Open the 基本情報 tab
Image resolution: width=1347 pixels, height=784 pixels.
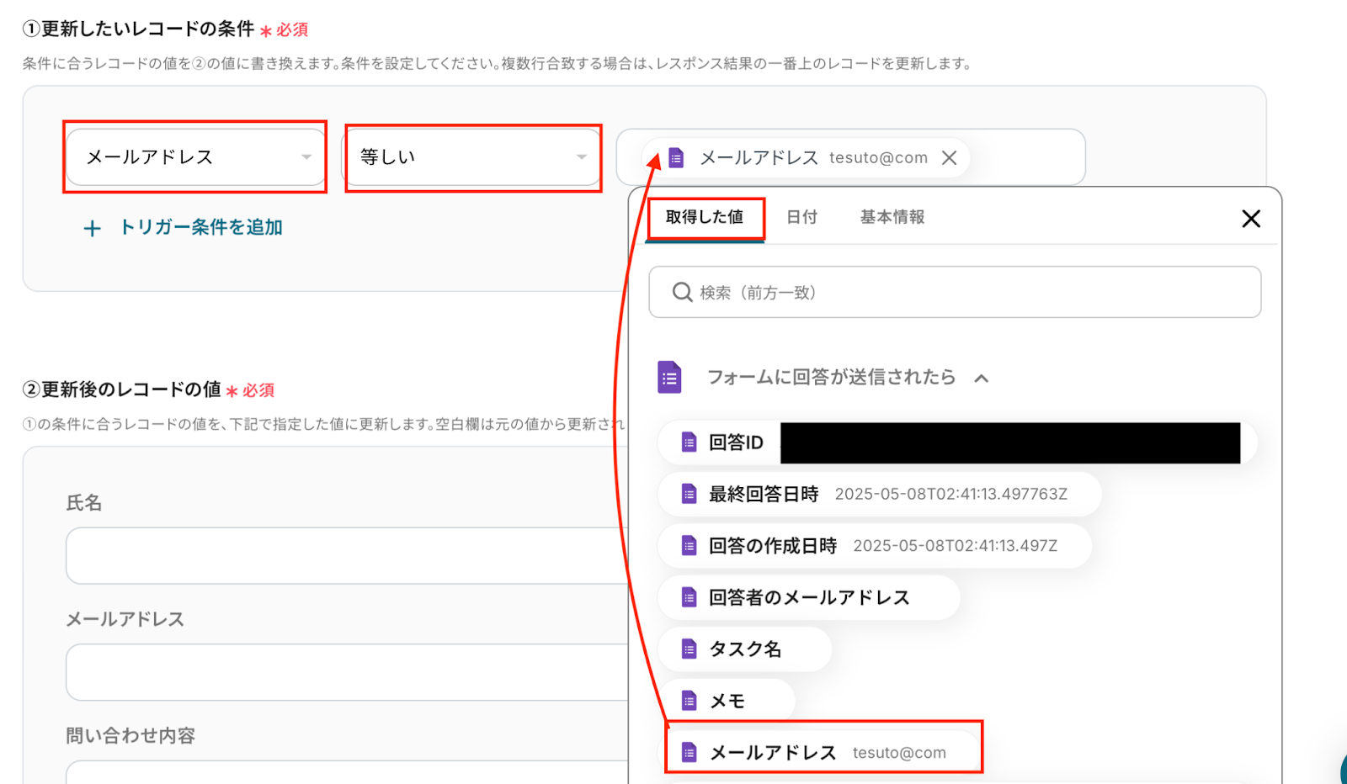892,218
